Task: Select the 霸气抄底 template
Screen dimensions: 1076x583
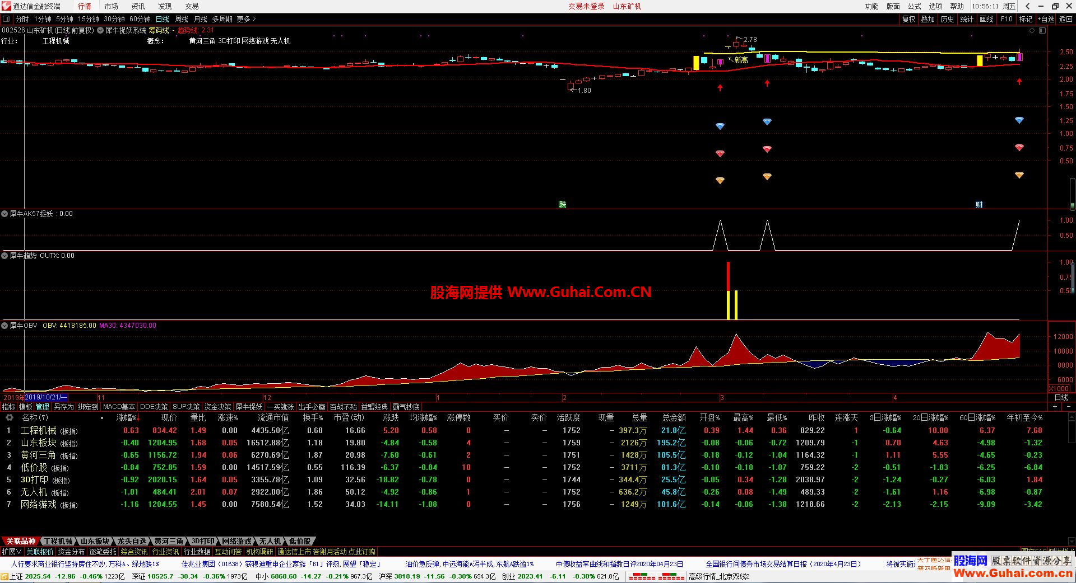Action: tap(406, 407)
